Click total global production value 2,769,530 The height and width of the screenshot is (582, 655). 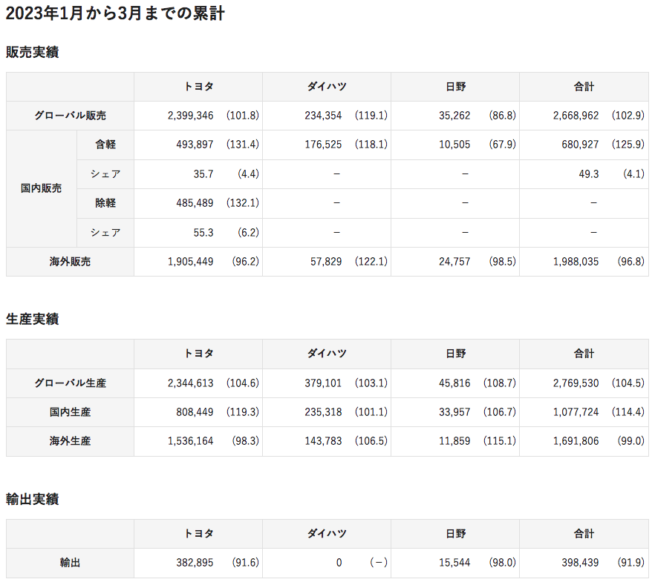tap(576, 383)
